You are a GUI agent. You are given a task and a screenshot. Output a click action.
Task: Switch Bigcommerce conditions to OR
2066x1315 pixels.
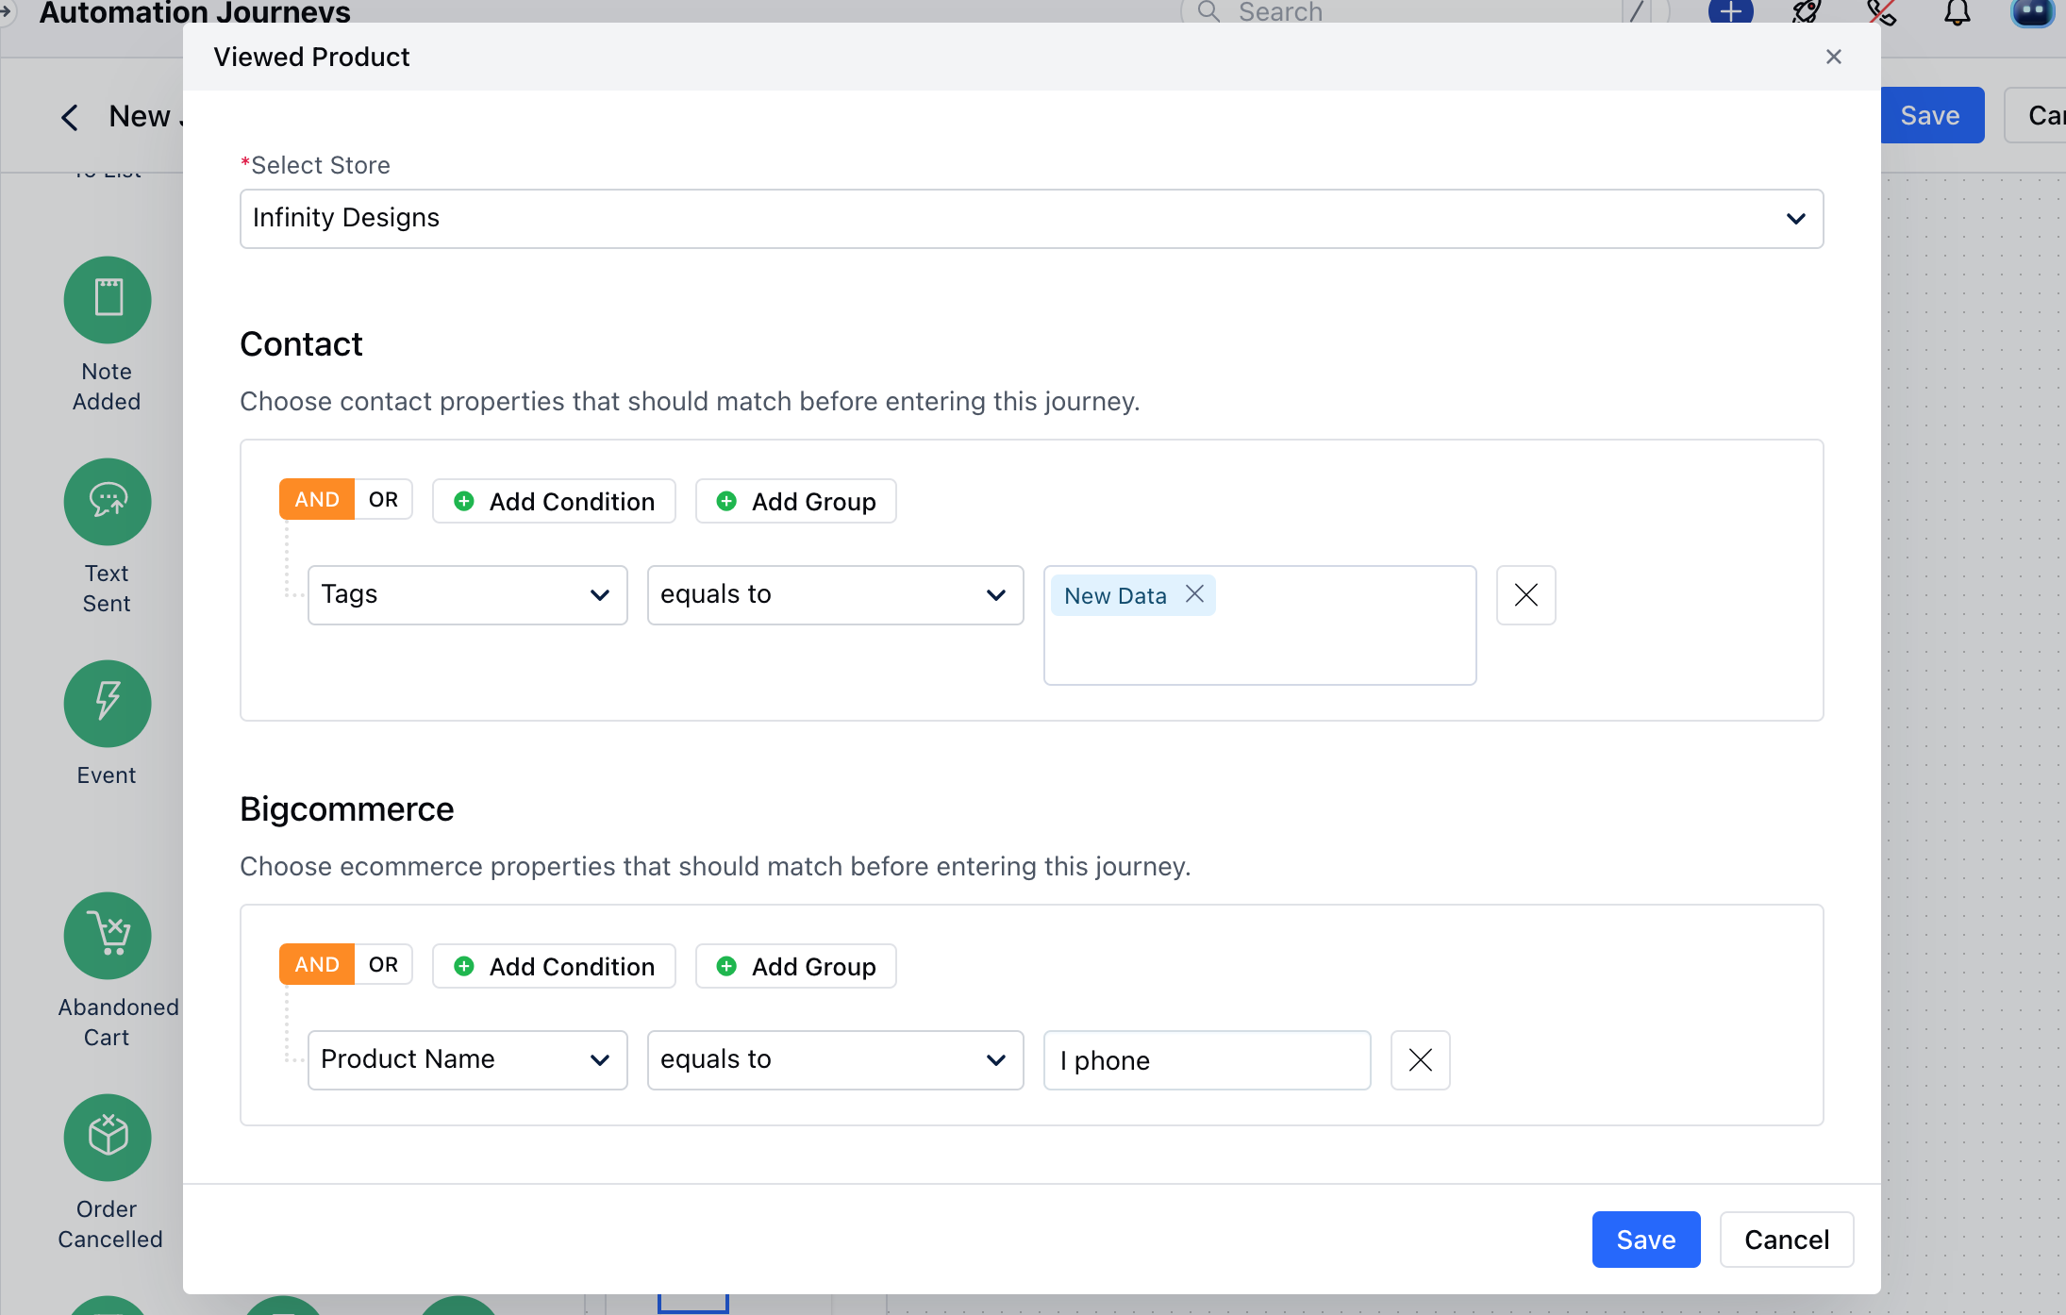383,965
